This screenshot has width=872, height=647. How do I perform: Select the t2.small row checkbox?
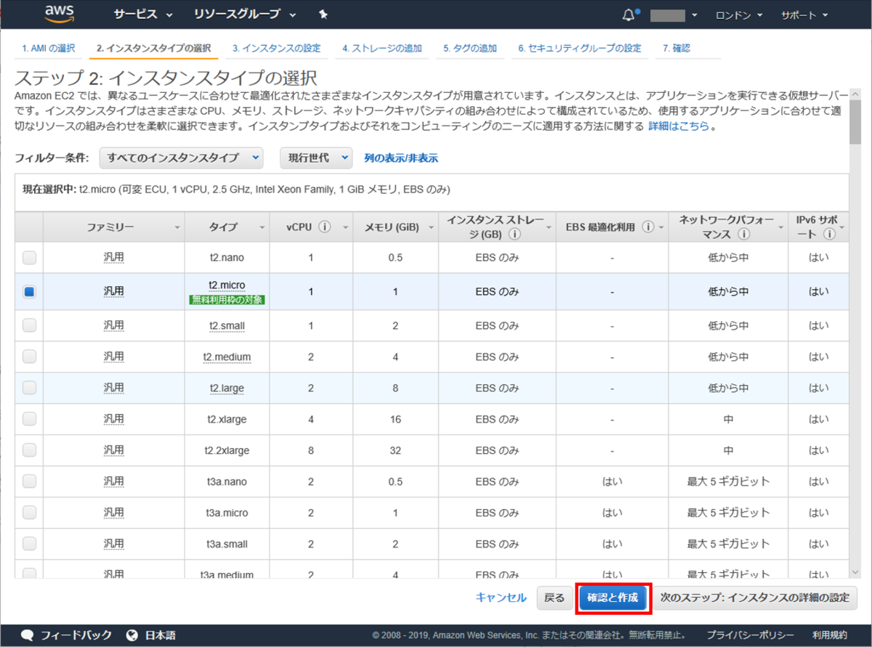click(x=29, y=325)
